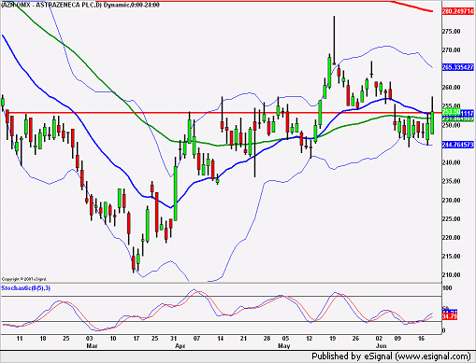Viewport: 476px width, 363px height.
Task: Click the green 253.50 last price tag
Action: 451,111
